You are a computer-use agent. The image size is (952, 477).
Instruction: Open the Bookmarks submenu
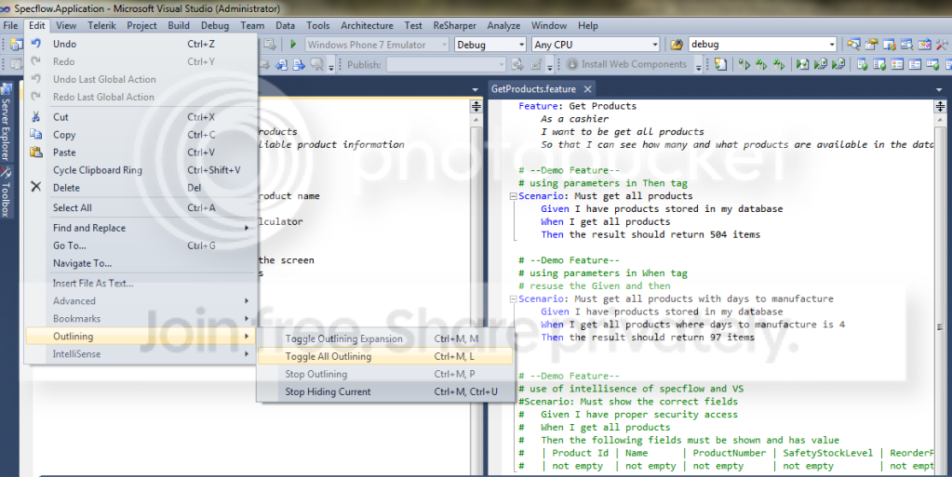coord(141,318)
